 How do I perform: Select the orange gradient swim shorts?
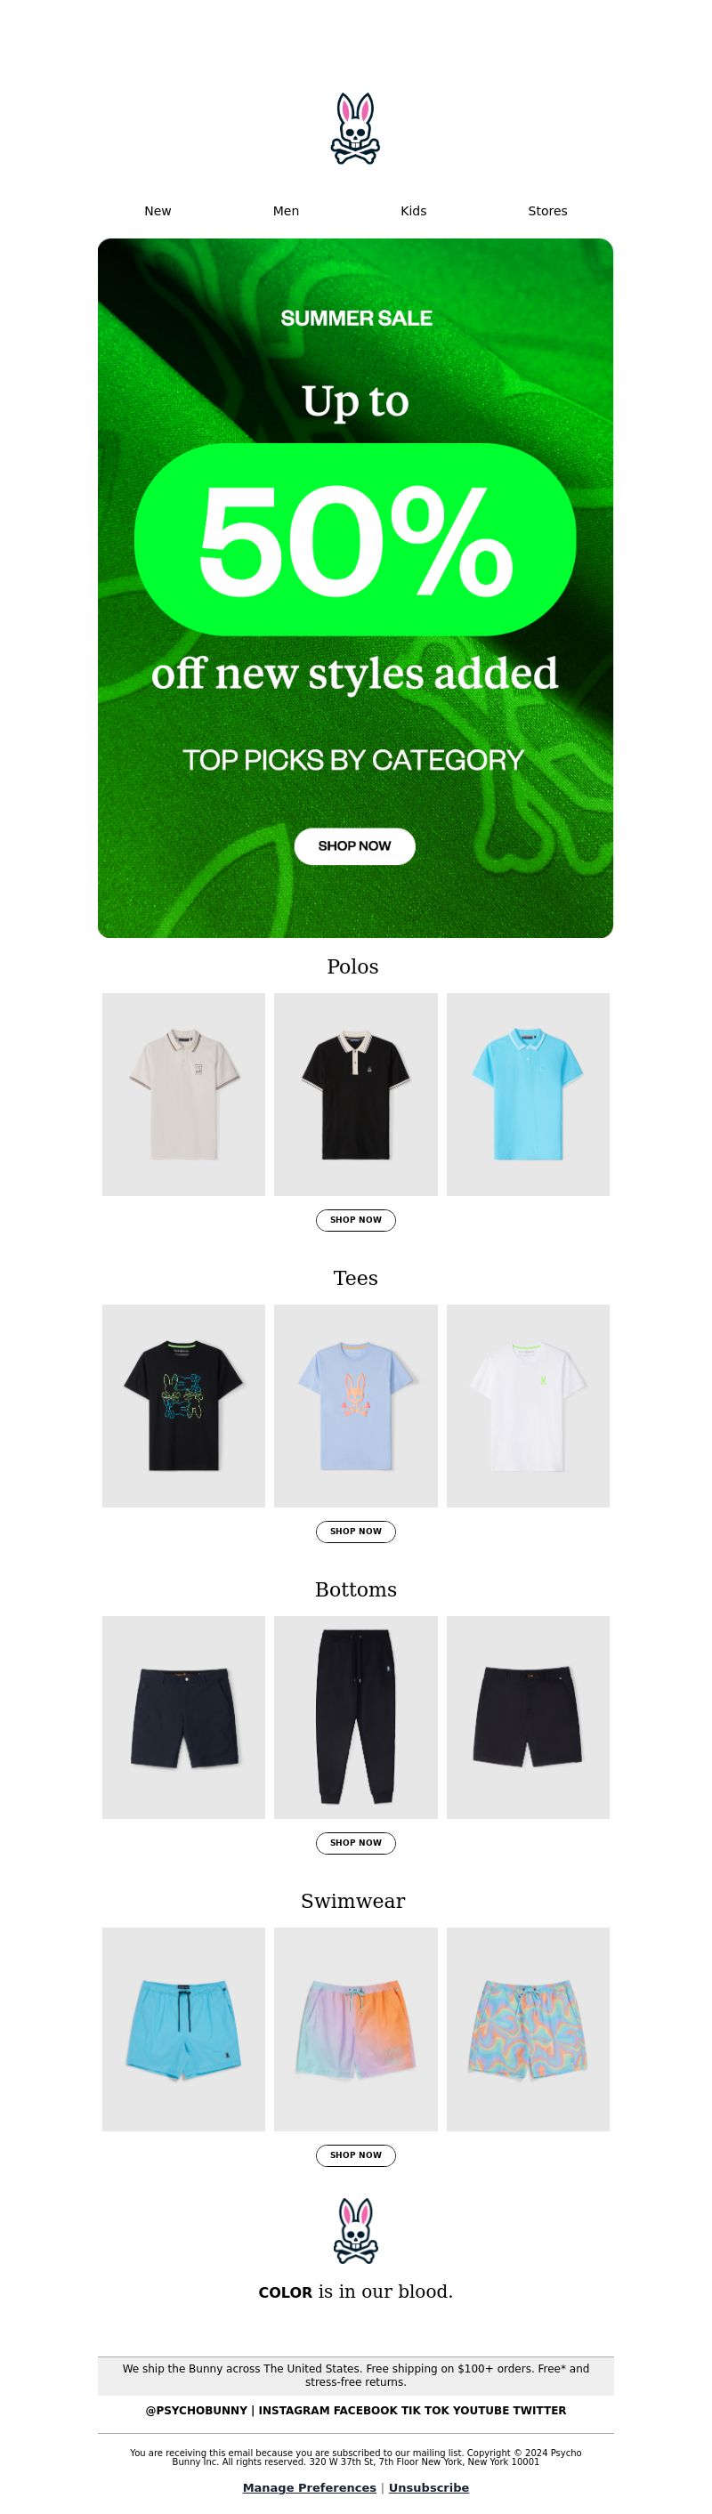355,2029
